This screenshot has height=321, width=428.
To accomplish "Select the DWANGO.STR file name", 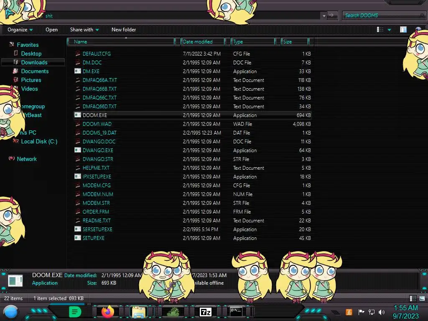I will pos(98,159).
